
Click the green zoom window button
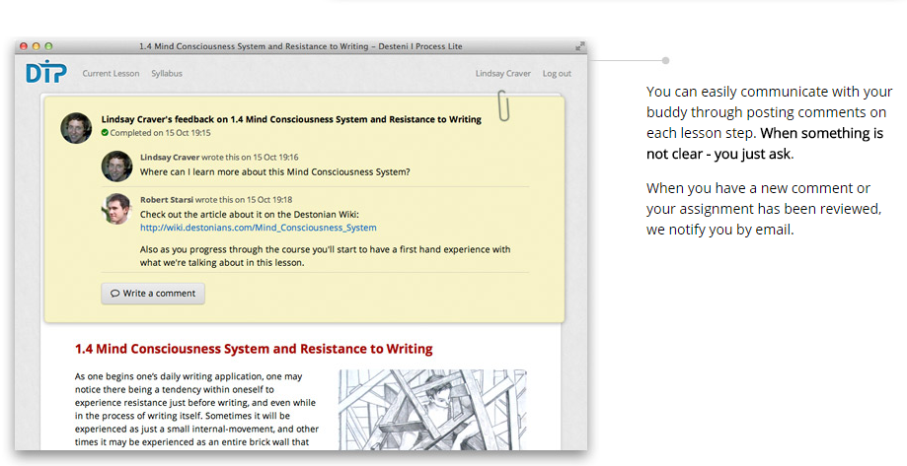click(48, 46)
